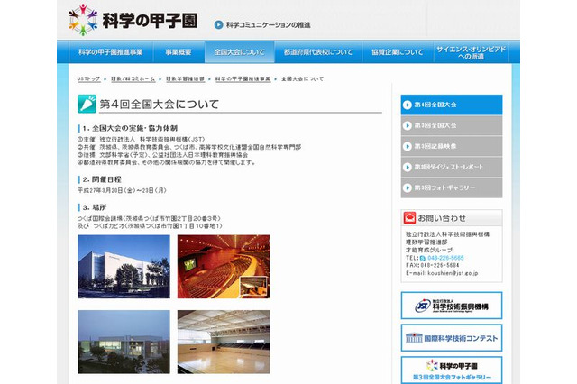Click the Skype phone icon next to TEL
The image size is (577, 384).
(423, 258)
